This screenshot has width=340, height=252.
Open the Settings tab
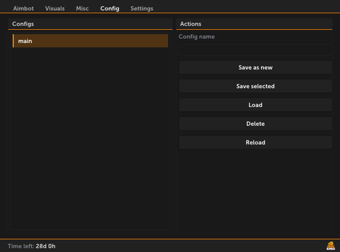point(142,8)
